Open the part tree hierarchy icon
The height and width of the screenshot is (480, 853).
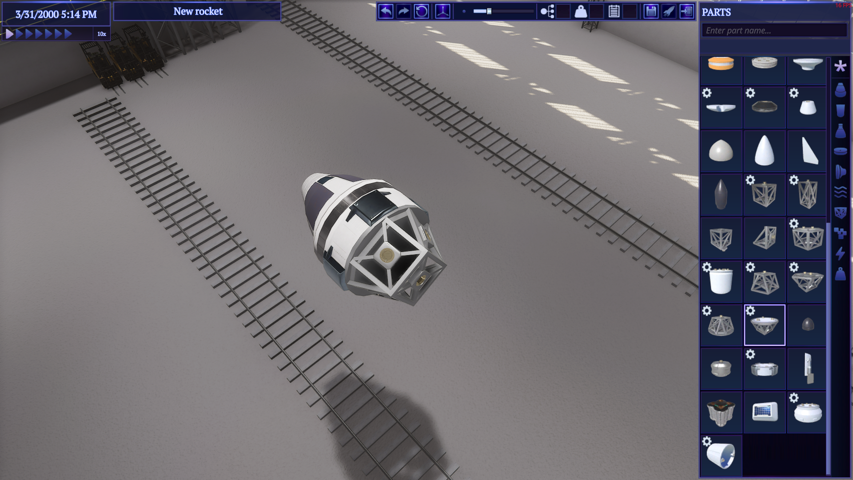click(547, 12)
